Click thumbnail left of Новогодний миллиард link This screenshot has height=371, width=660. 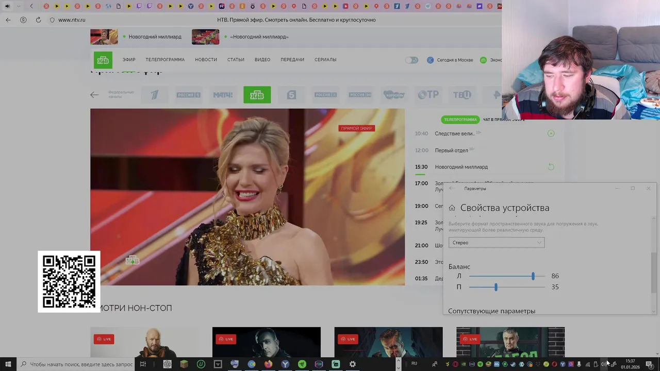[104, 37]
